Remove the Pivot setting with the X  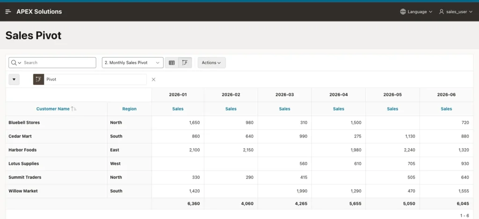[x=153, y=80]
